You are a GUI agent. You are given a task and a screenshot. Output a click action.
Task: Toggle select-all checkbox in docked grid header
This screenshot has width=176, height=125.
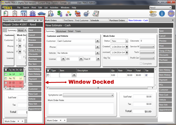tap(6, 70)
